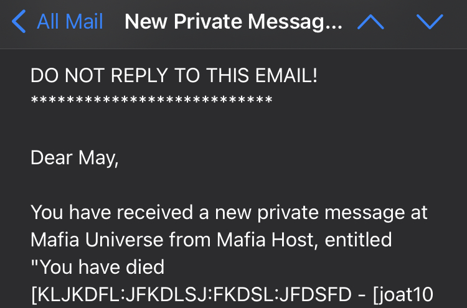Screen dimensions: 467x308
Task: Tap the New Private Messag... subject title
Action: (233, 22)
